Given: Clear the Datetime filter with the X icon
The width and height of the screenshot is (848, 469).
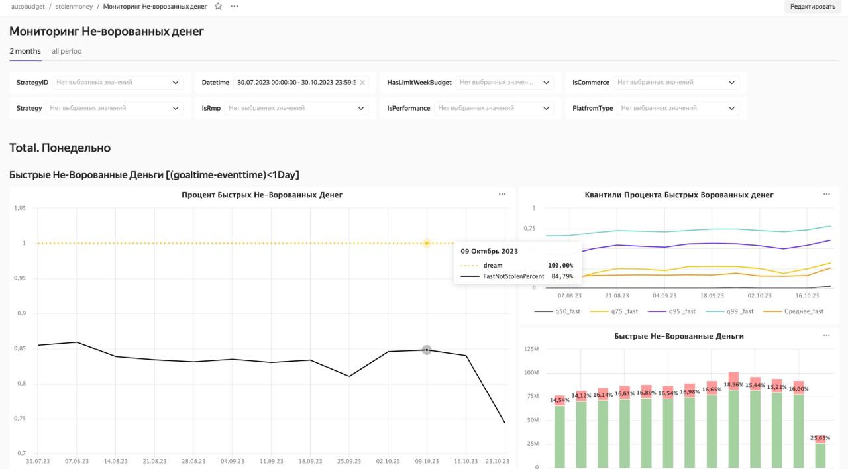Looking at the screenshot, I should (x=362, y=83).
